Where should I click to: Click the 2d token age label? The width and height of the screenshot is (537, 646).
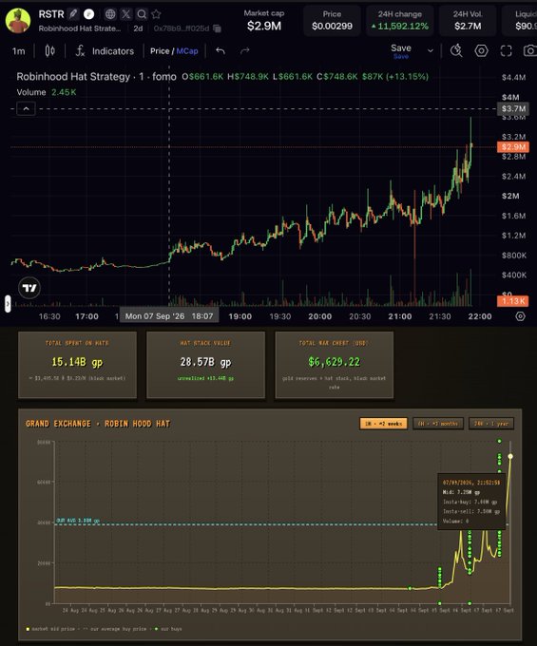(x=138, y=28)
